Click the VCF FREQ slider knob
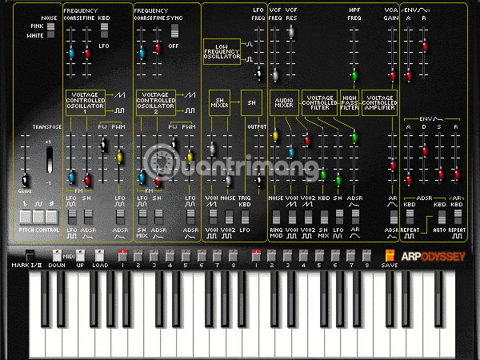This screenshot has width=480, height=360. [275, 75]
